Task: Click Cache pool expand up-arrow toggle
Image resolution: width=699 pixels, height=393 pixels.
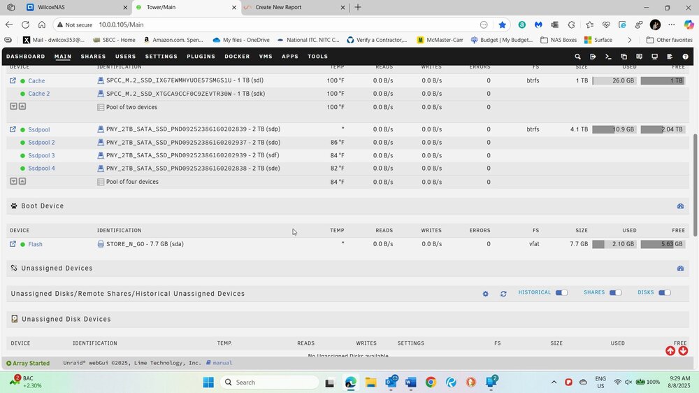Action: coord(22,106)
